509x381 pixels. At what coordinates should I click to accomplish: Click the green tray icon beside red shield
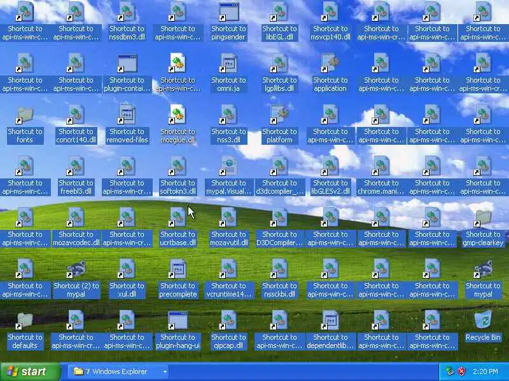tap(450, 371)
